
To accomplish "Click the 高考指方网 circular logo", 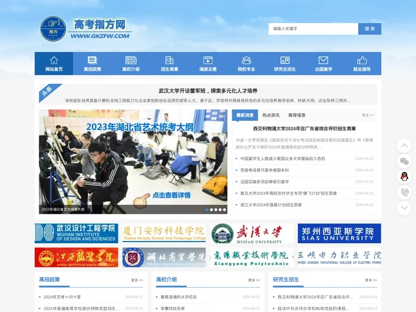I will [x=53, y=28].
